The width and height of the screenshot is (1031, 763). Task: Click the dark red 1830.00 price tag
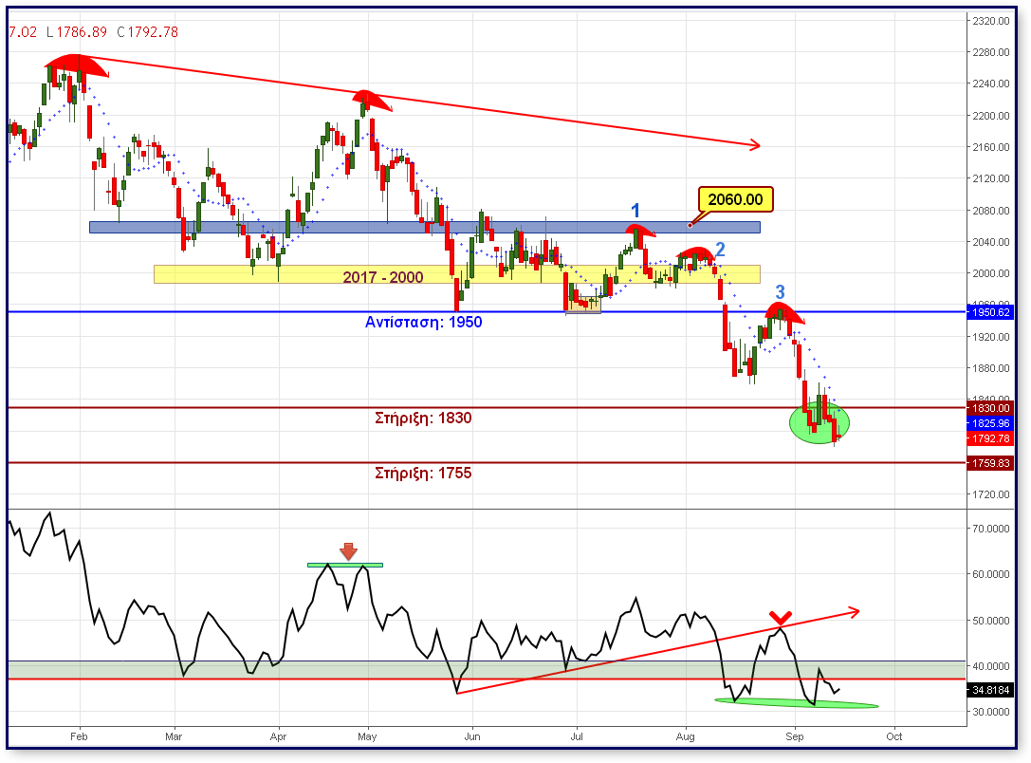pyautogui.click(x=990, y=408)
